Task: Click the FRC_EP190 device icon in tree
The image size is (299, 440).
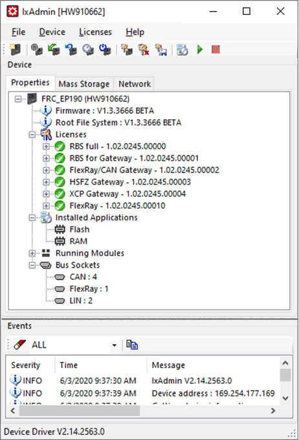Action: (x=32, y=98)
